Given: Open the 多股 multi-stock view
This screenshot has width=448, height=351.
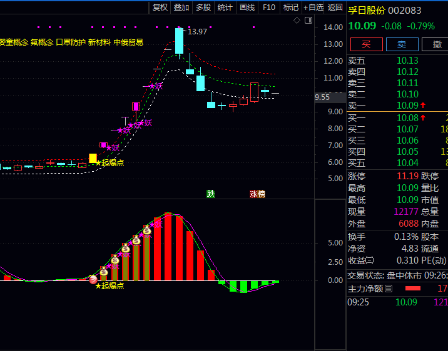Looking at the screenshot, I should [x=203, y=7].
